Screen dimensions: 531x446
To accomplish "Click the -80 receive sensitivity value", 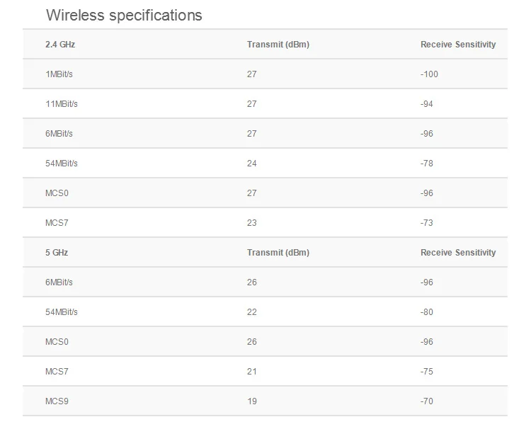I will (427, 312).
